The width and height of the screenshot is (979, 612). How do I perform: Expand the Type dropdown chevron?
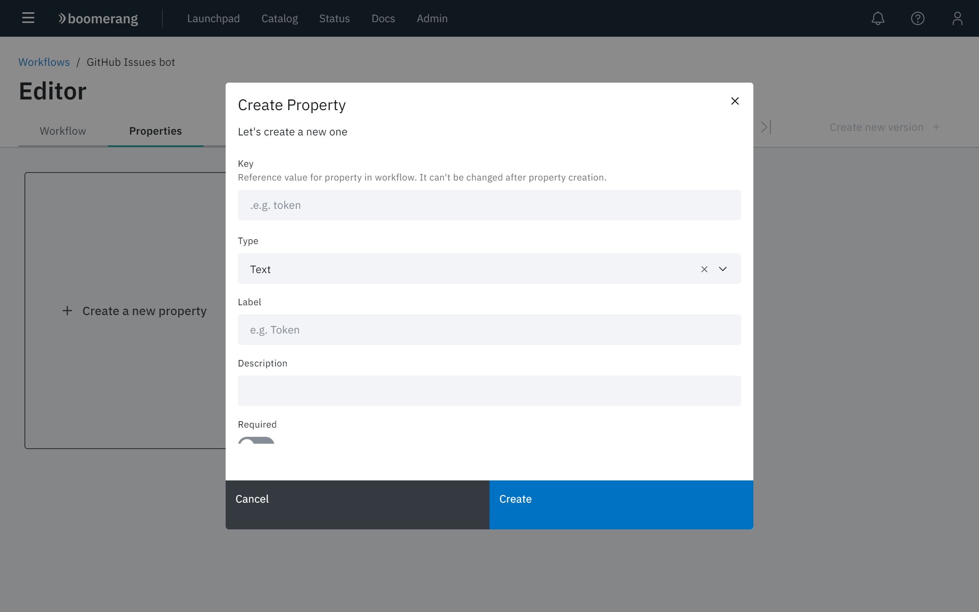(722, 269)
